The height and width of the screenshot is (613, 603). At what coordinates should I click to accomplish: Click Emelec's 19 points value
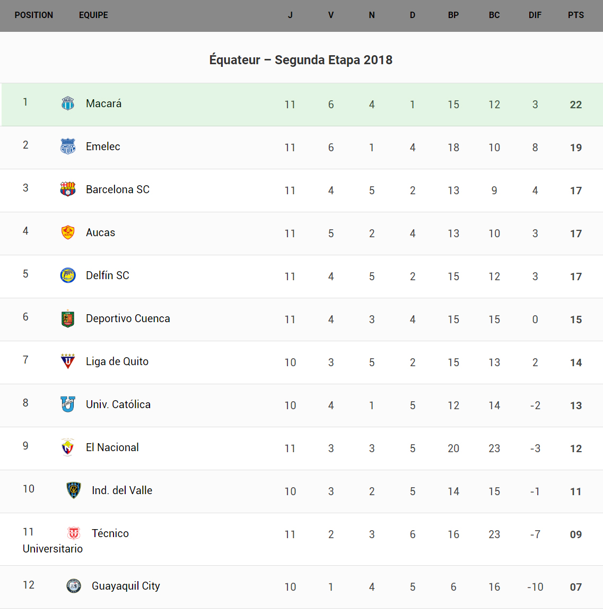[576, 148]
